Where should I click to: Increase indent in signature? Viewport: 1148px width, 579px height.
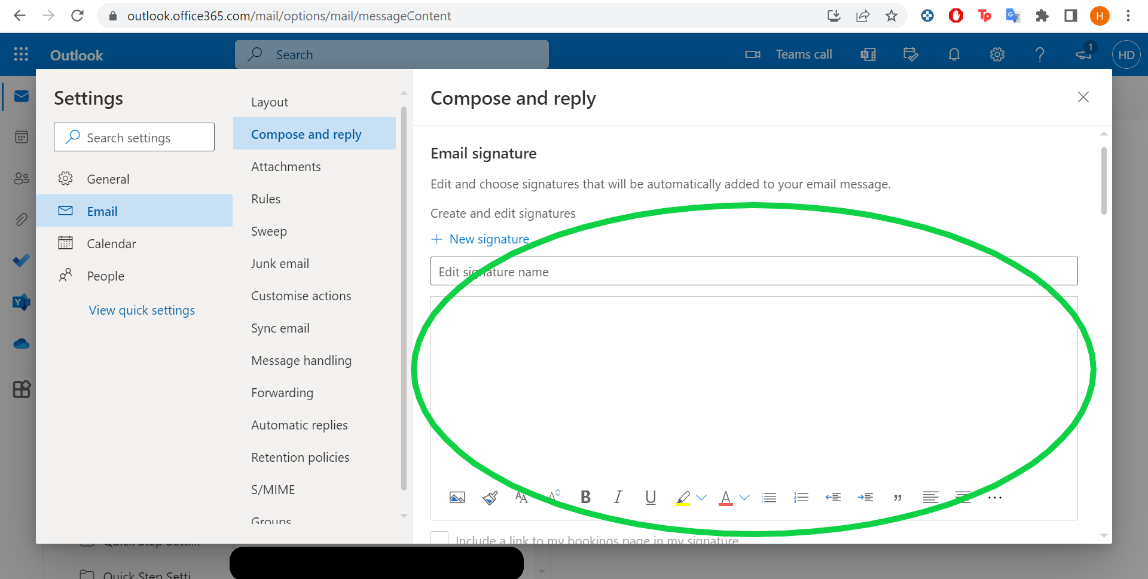tap(865, 498)
